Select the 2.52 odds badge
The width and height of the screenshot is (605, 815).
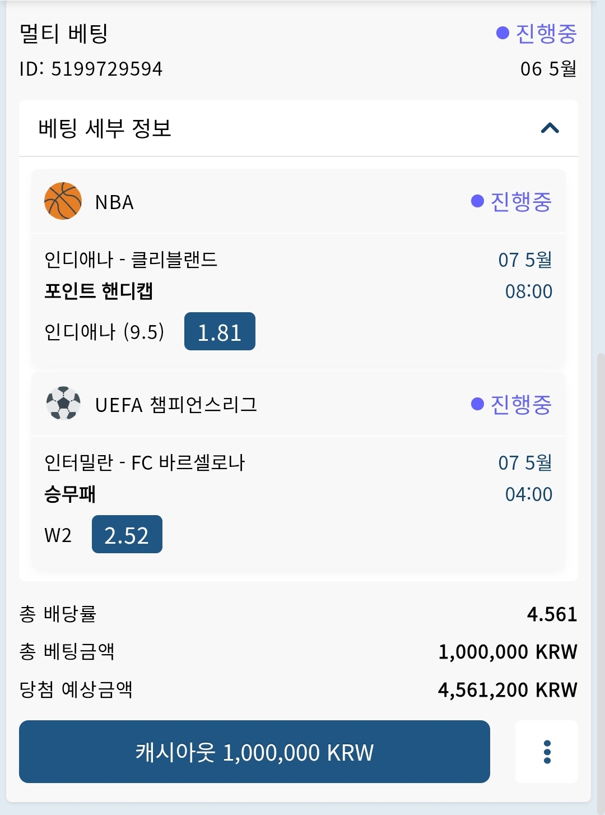point(127,535)
